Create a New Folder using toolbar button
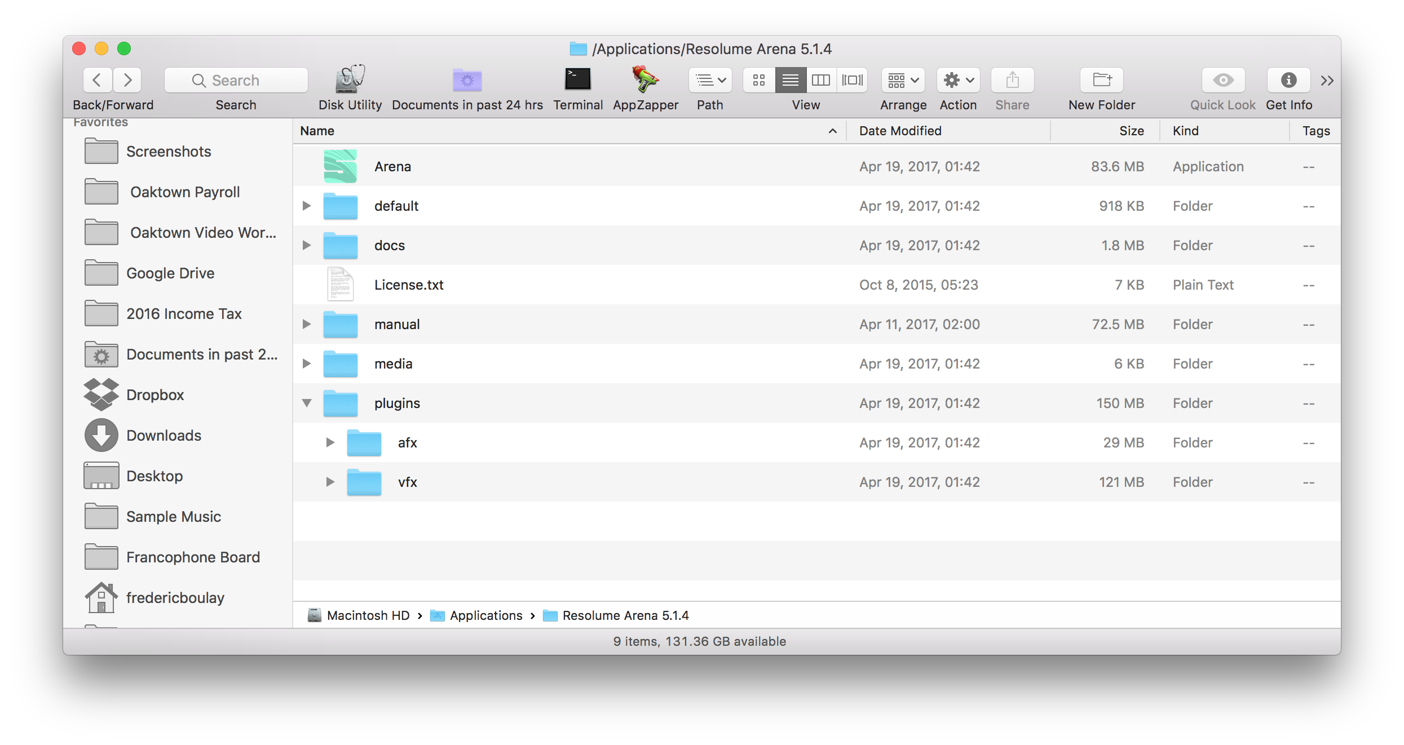 click(x=1101, y=80)
